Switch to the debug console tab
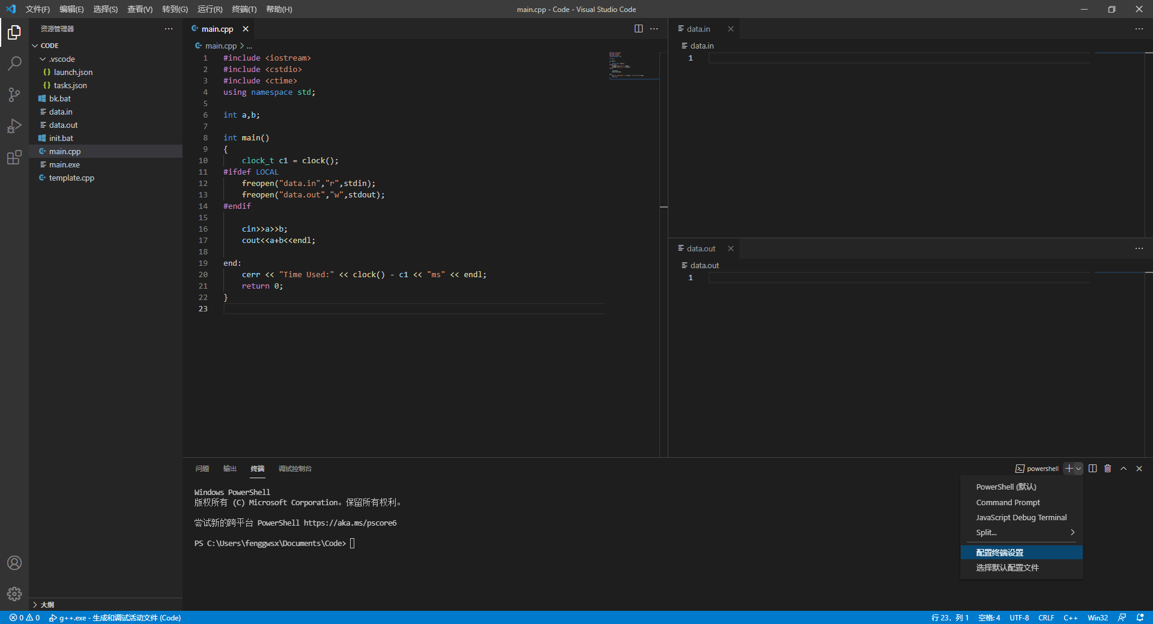1153x624 pixels. [295, 469]
